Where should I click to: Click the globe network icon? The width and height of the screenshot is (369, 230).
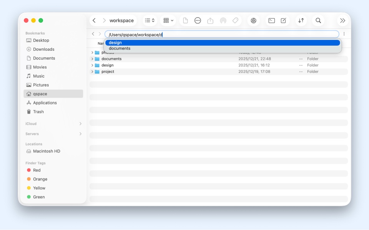(253, 21)
